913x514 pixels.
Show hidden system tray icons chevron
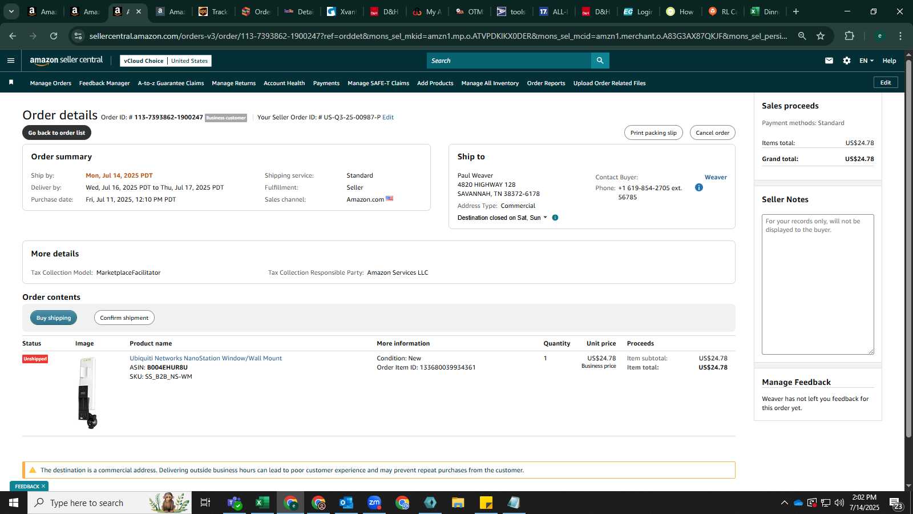point(784,503)
